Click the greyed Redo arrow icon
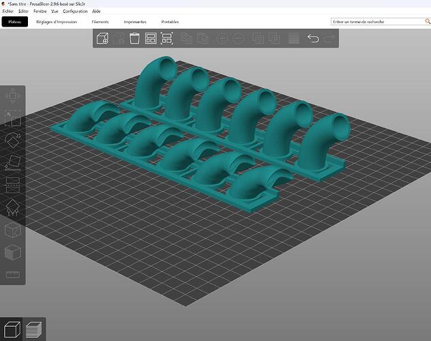This screenshot has width=431, height=341. [x=329, y=38]
